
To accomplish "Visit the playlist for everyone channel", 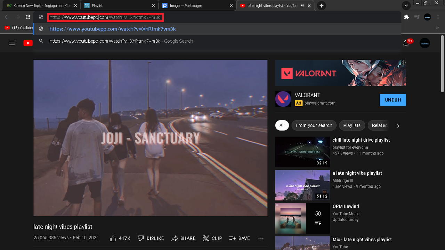I will click(x=350, y=148).
